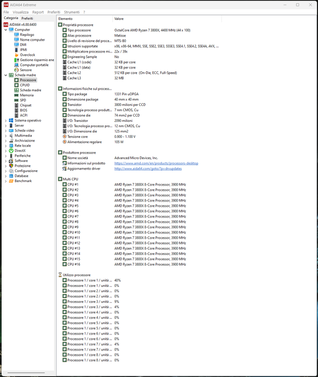
Task: Click the Protezione shield icon
Action: point(11,166)
